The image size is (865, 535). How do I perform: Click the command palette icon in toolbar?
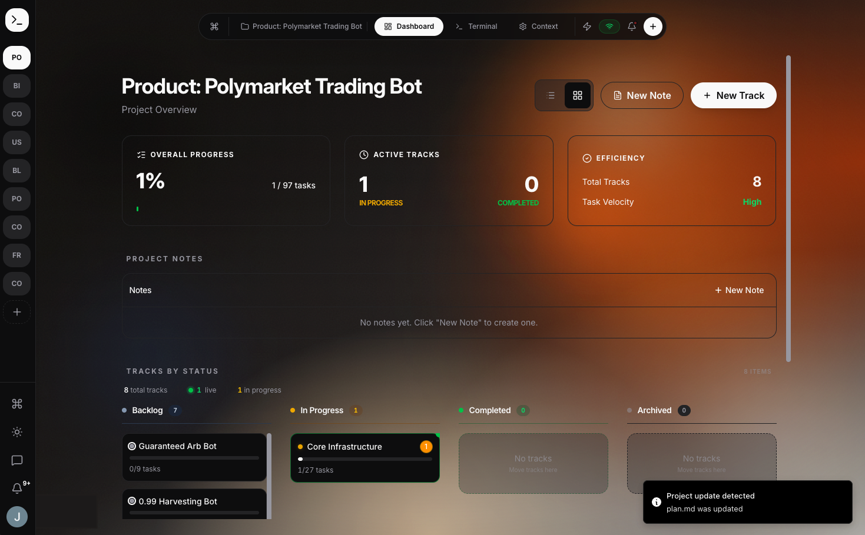[214, 26]
